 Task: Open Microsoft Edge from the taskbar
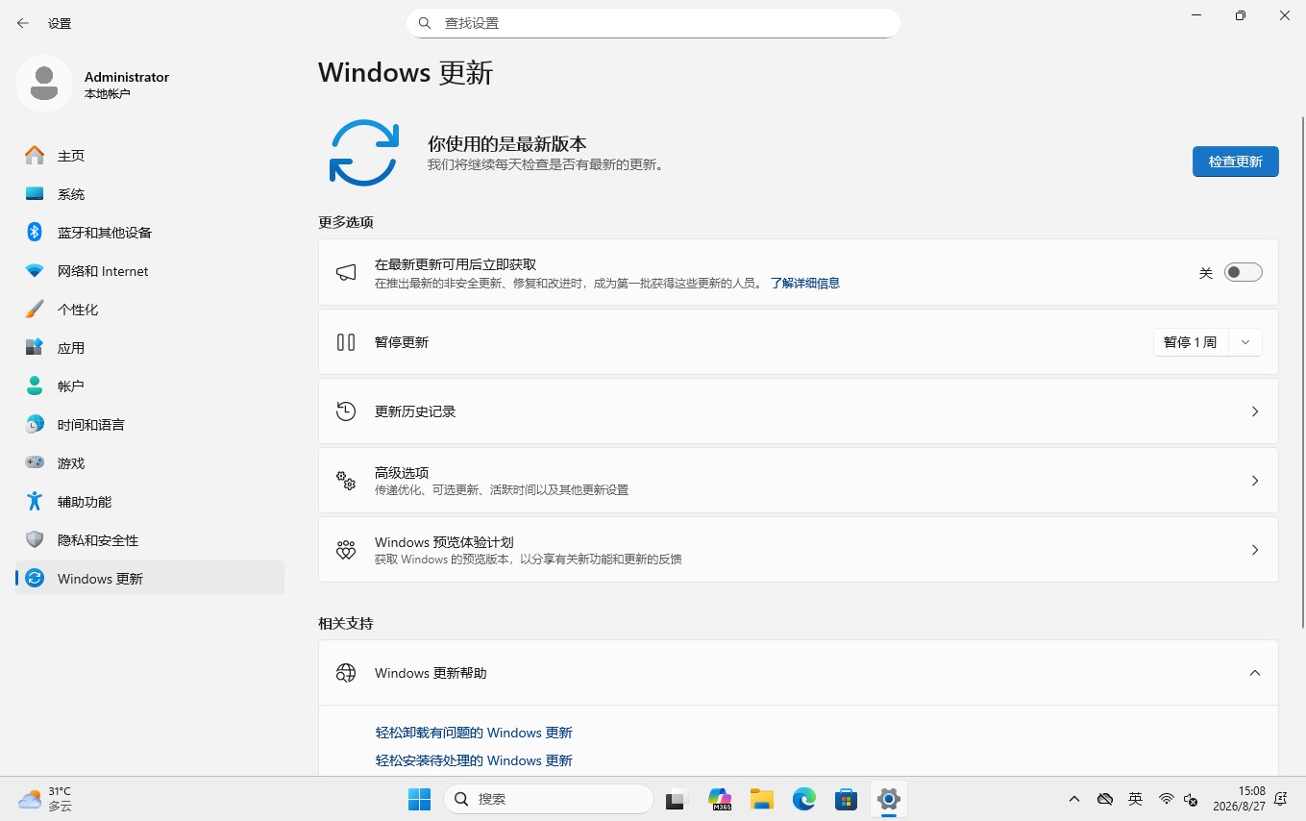click(x=804, y=799)
